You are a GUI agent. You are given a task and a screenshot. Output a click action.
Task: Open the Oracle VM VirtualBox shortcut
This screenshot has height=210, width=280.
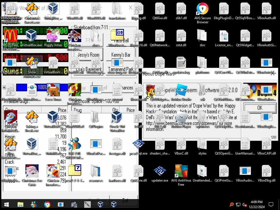[117, 121]
